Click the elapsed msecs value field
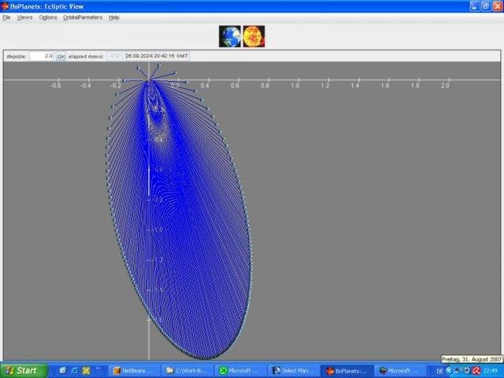The image size is (504, 378). [115, 56]
